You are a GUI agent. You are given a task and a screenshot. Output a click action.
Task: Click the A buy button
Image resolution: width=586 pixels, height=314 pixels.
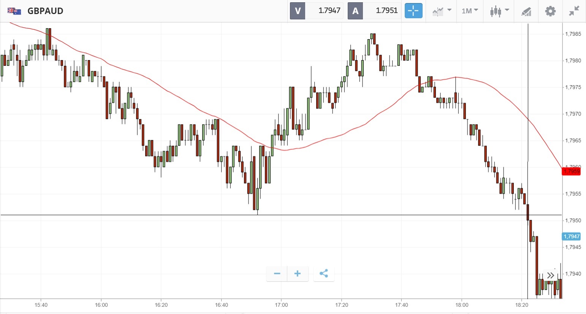pos(355,11)
